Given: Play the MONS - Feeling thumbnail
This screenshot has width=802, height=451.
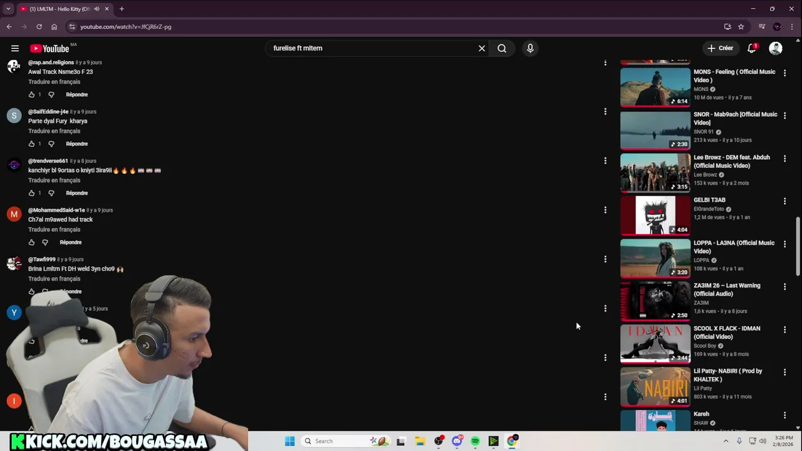Looking at the screenshot, I should tap(655, 87).
